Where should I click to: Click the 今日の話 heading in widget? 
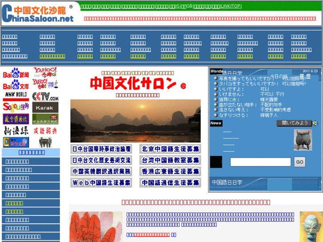[279, 76]
